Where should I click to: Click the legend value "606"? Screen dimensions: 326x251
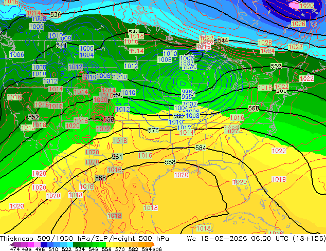pyautogui.click(x=157, y=249)
